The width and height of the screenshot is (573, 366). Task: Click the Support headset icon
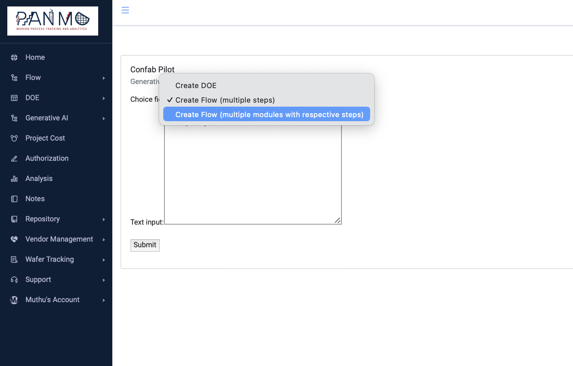tap(14, 280)
